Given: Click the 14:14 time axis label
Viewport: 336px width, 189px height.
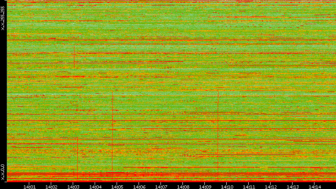Looking at the screenshot, I should tap(315, 187).
